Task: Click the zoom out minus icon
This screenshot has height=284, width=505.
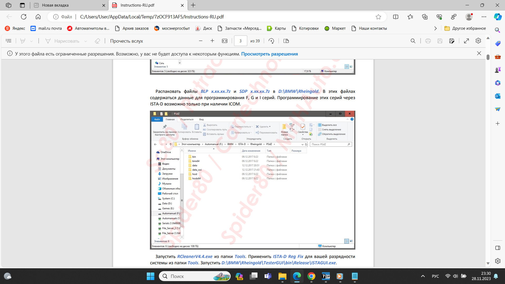Action: 201,41
